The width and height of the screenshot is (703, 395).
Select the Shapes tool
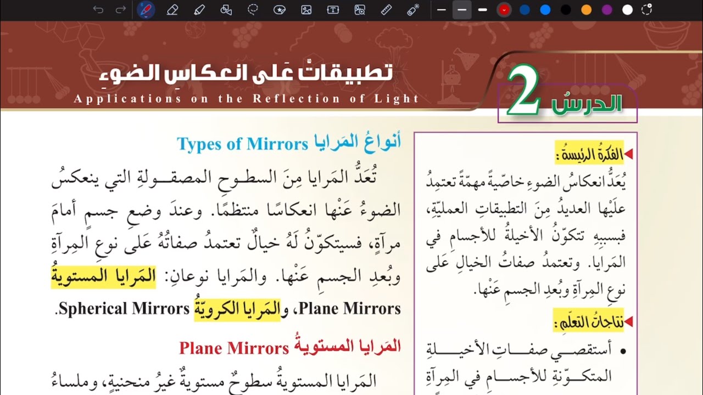[226, 10]
